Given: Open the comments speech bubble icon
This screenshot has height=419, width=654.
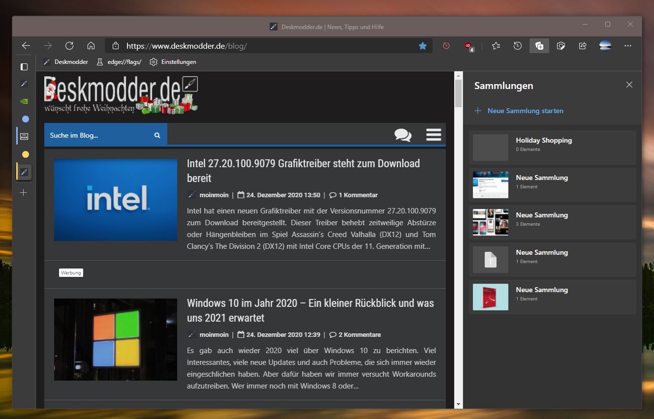Looking at the screenshot, I should (x=403, y=135).
